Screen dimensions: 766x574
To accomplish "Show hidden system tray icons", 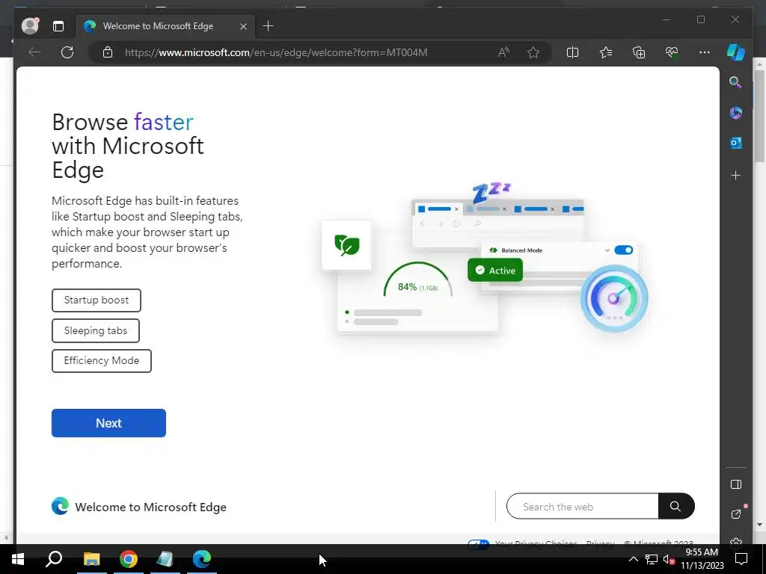I will (x=633, y=559).
